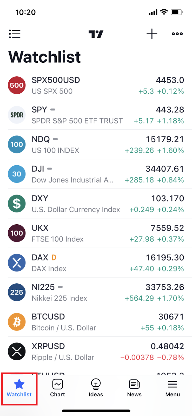Open the three-dots more options
192x416 pixels.
pyautogui.click(x=177, y=34)
